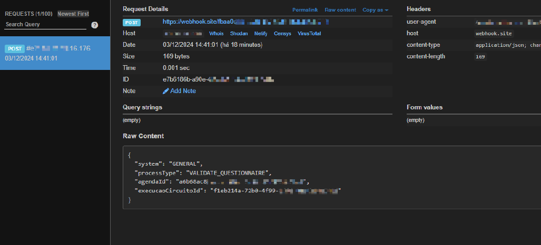Viewport: 541px width, 245px height.
Task: Open the Censys lookup link
Action: (282, 34)
